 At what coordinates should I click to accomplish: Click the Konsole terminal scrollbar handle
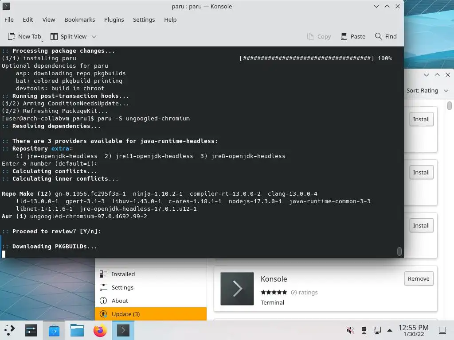click(x=399, y=251)
